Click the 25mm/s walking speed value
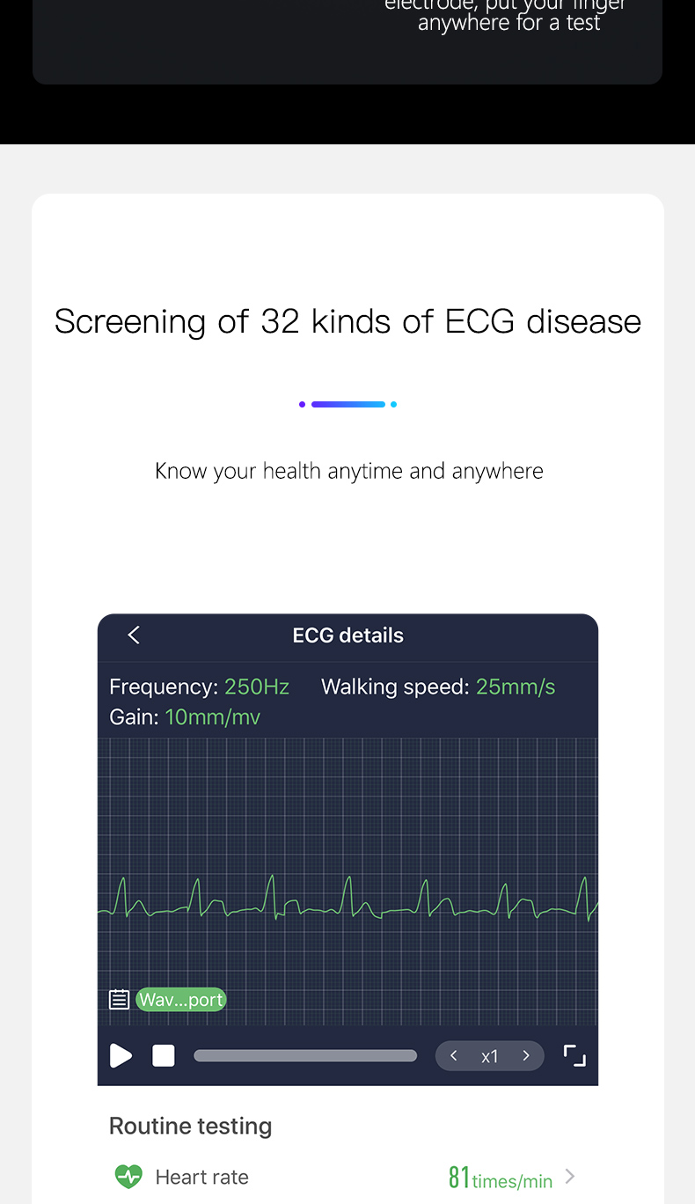 click(516, 686)
